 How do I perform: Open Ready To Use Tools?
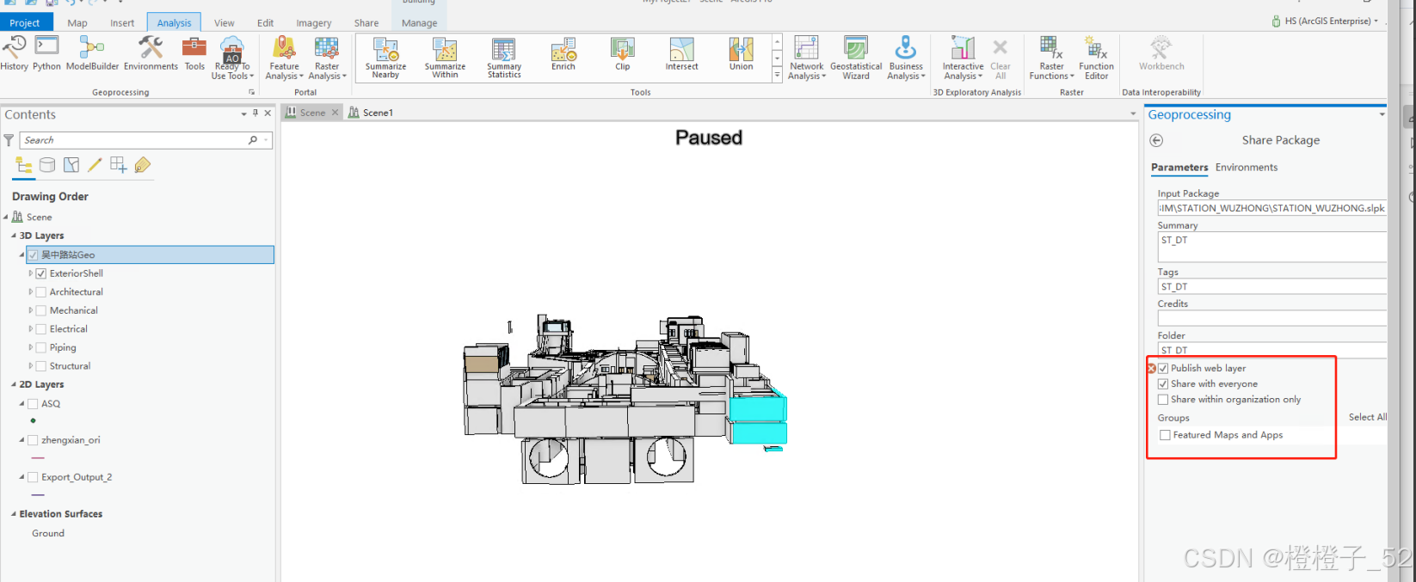click(x=232, y=58)
